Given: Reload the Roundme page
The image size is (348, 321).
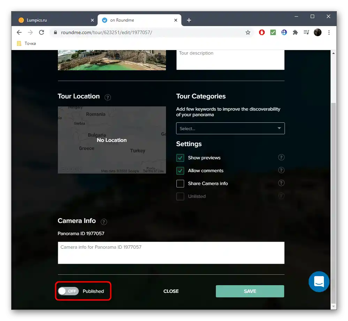Looking at the screenshot, I should click(x=41, y=33).
